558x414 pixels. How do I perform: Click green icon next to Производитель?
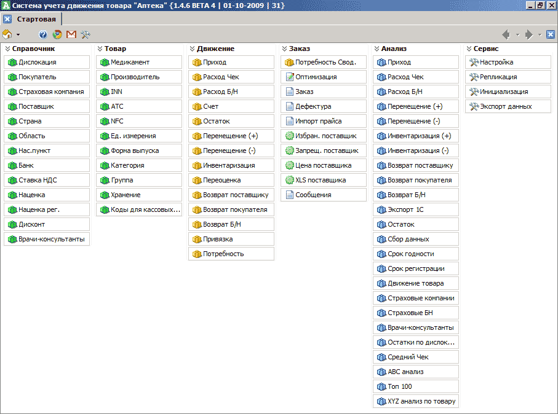tap(105, 77)
